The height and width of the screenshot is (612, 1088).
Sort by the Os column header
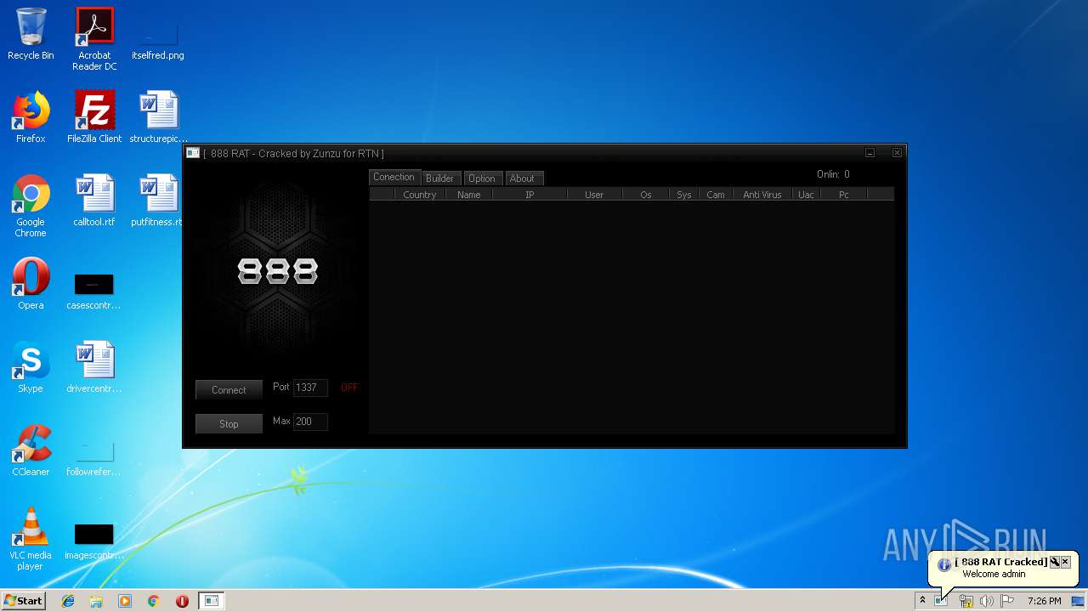[646, 195]
